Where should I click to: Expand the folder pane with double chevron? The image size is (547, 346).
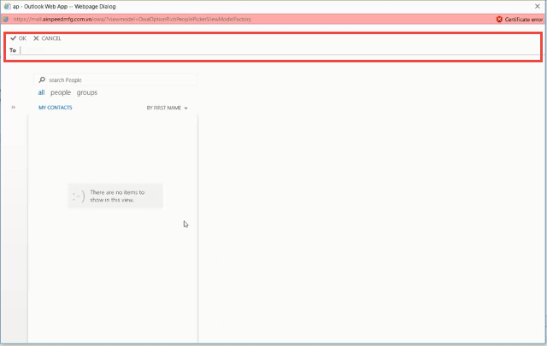coord(14,108)
